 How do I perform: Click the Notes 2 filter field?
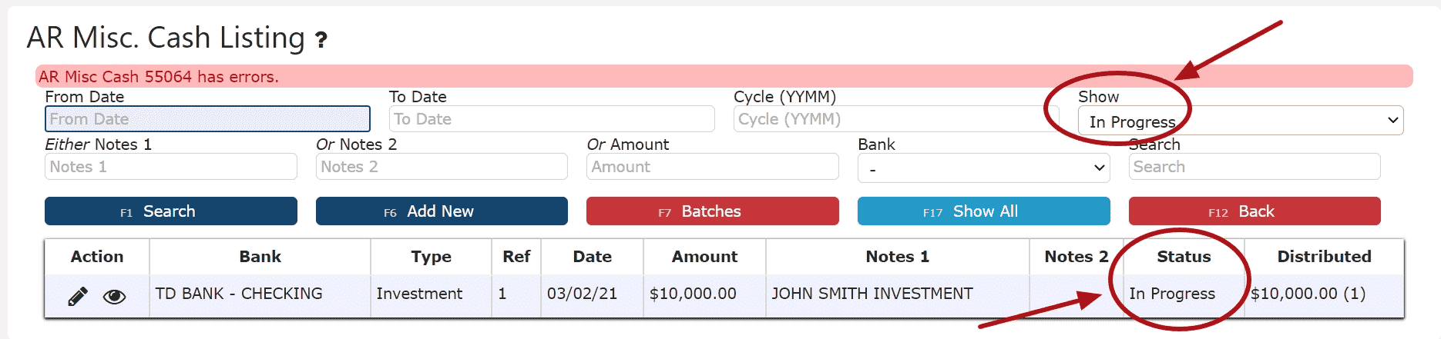tap(442, 167)
